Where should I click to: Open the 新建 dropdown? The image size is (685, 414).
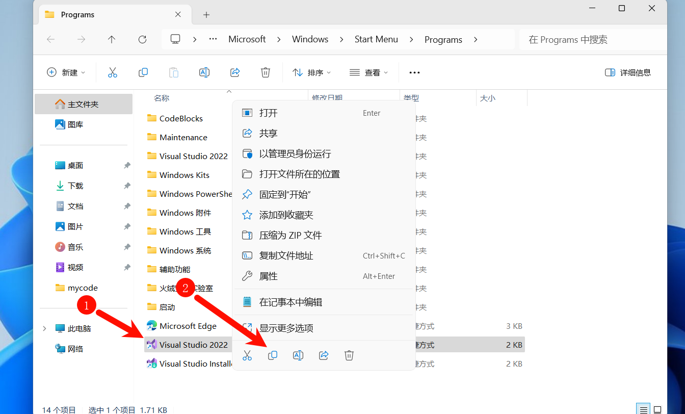(66, 72)
